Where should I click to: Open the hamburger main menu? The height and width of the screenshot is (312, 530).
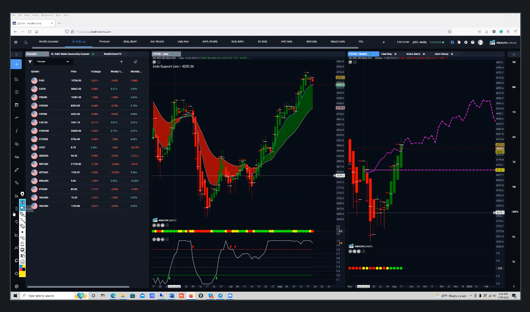tap(15, 42)
